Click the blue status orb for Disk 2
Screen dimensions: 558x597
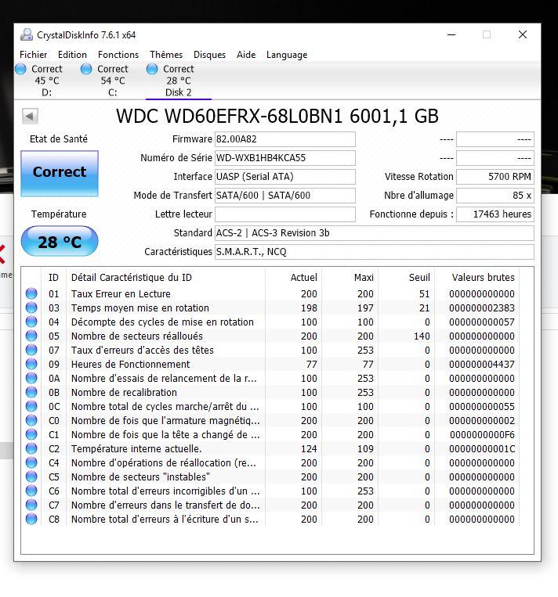(x=152, y=69)
